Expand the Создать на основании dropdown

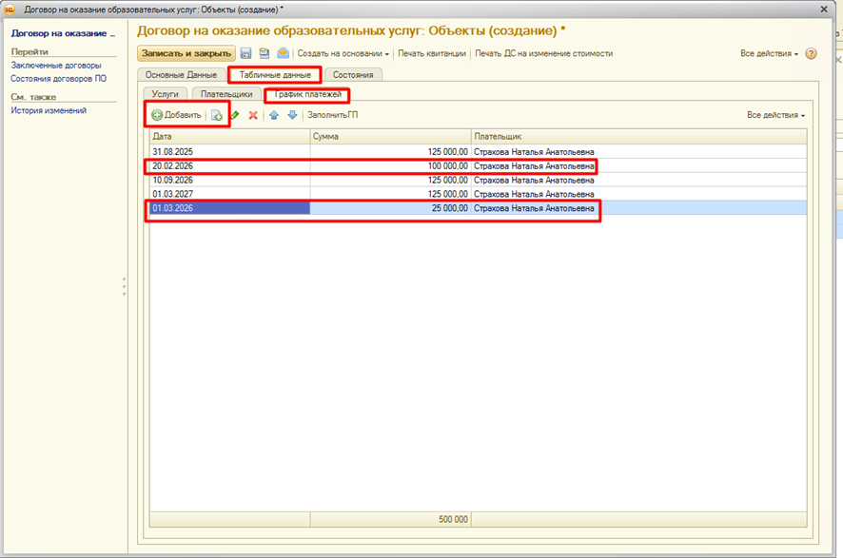pos(343,54)
